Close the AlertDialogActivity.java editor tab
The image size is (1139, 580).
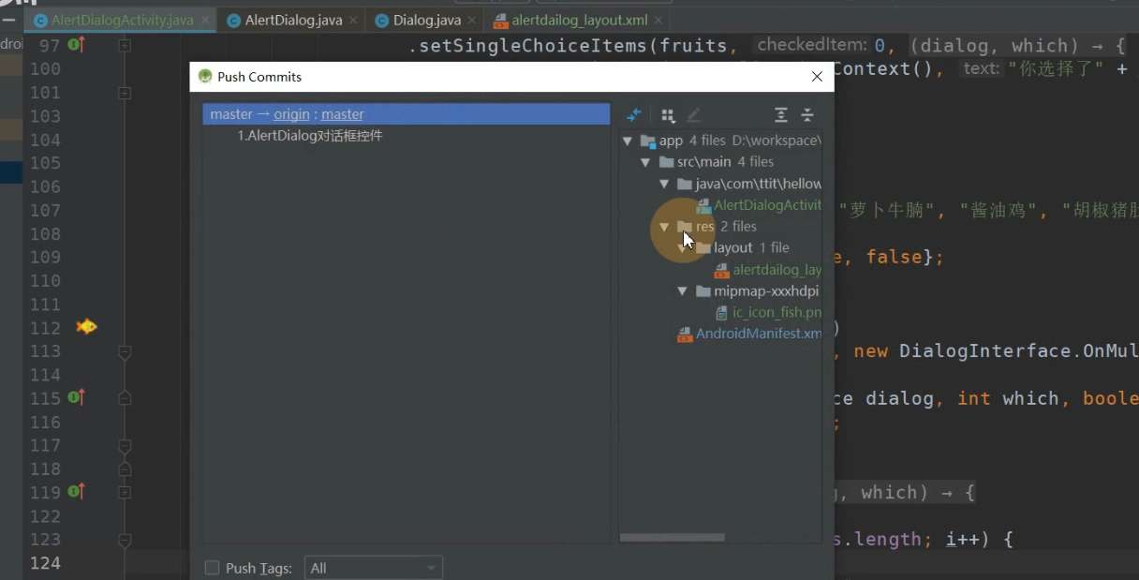205,20
